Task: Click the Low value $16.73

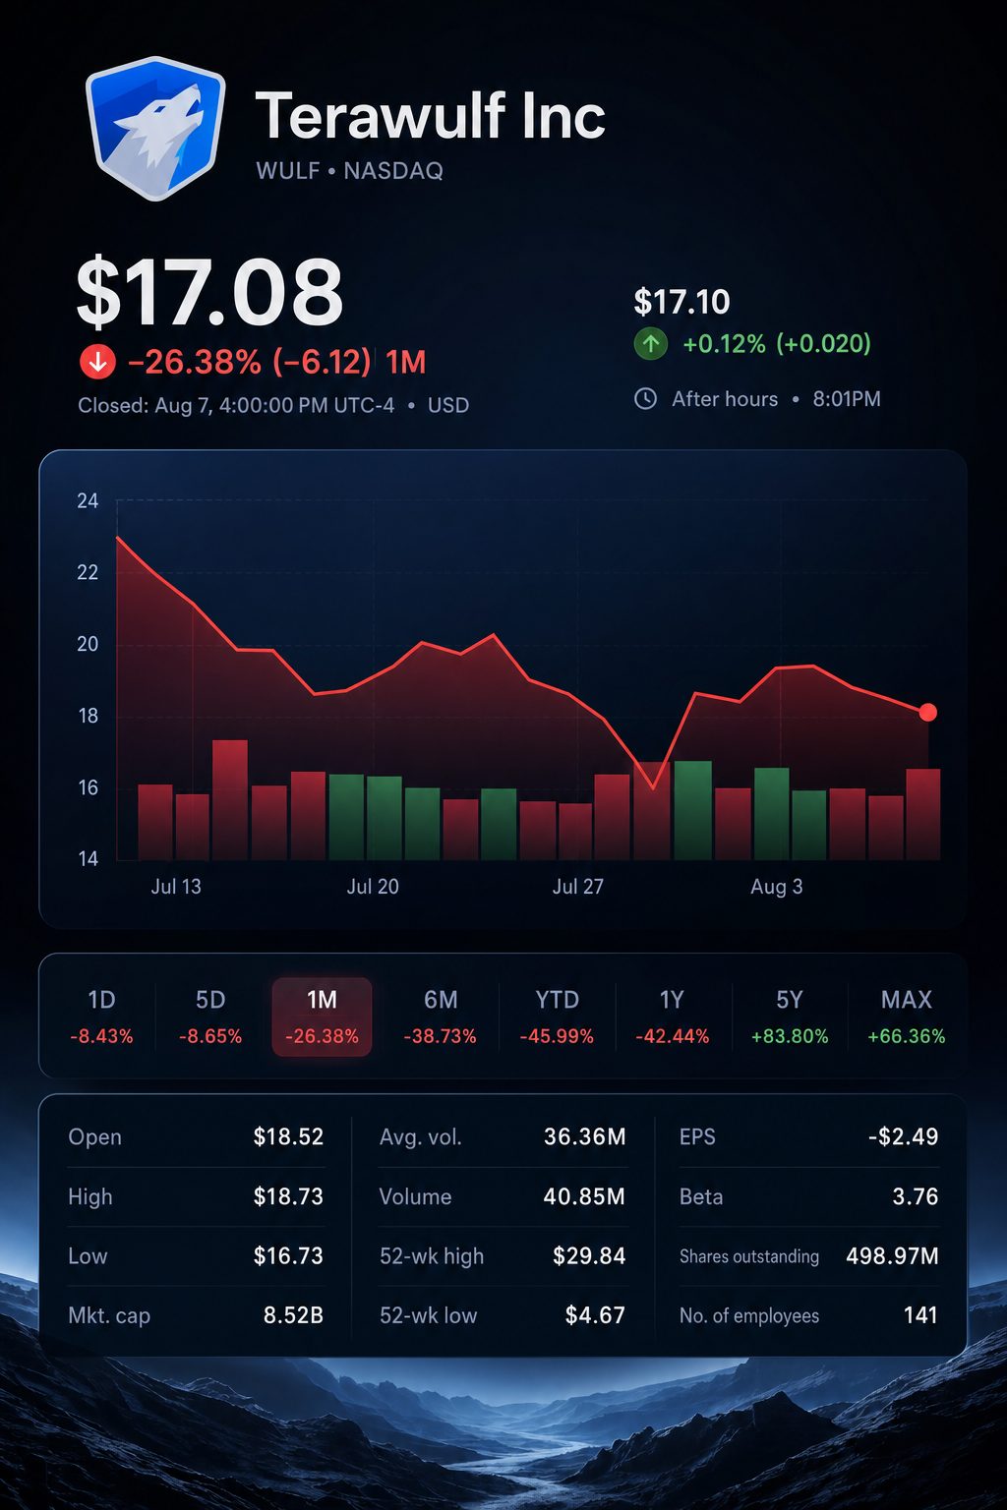Action: click(x=288, y=1256)
